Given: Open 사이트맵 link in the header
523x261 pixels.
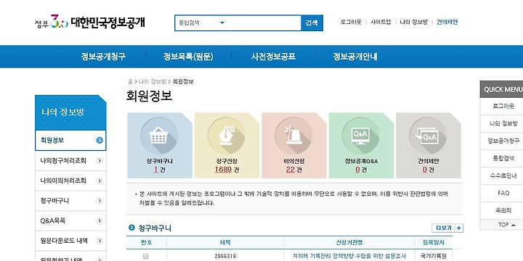Looking at the screenshot, I should point(381,22).
